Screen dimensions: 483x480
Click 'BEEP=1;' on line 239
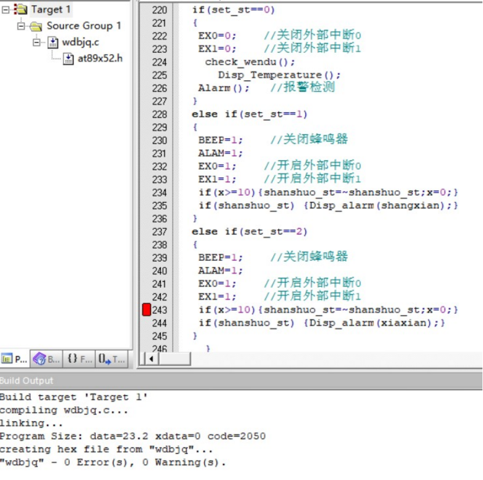click(220, 257)
